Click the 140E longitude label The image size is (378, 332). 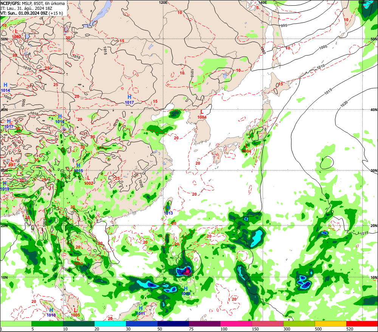click(x=263, y=2)
